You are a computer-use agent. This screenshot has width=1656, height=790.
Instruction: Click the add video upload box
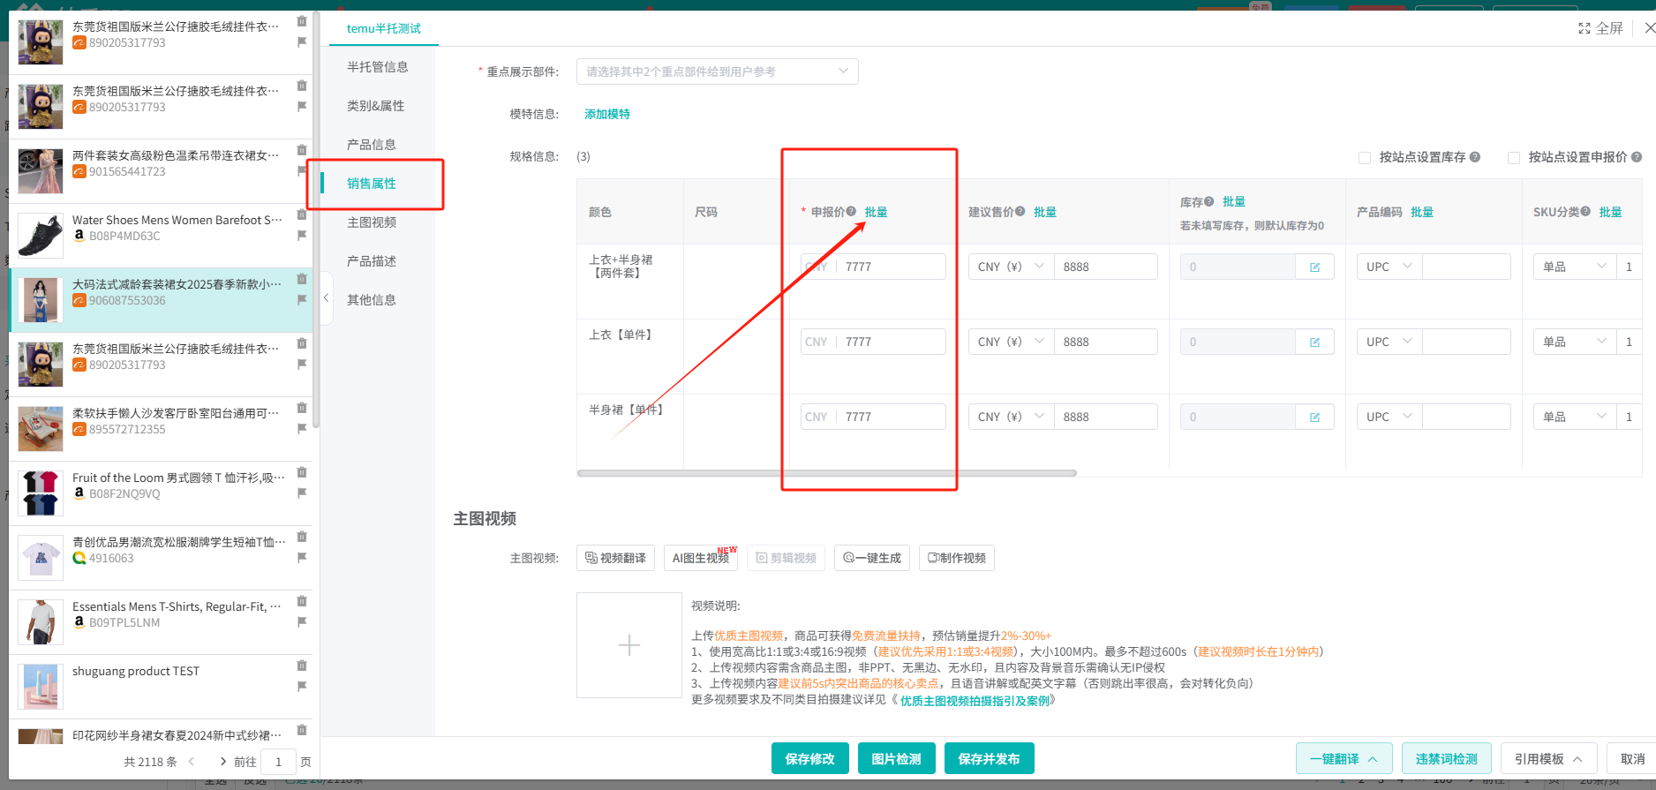[629, 645]
